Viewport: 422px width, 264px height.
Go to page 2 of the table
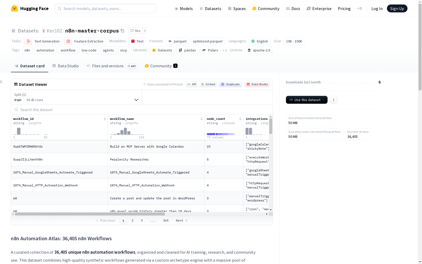pyautogui.click(x=132, y=220)
